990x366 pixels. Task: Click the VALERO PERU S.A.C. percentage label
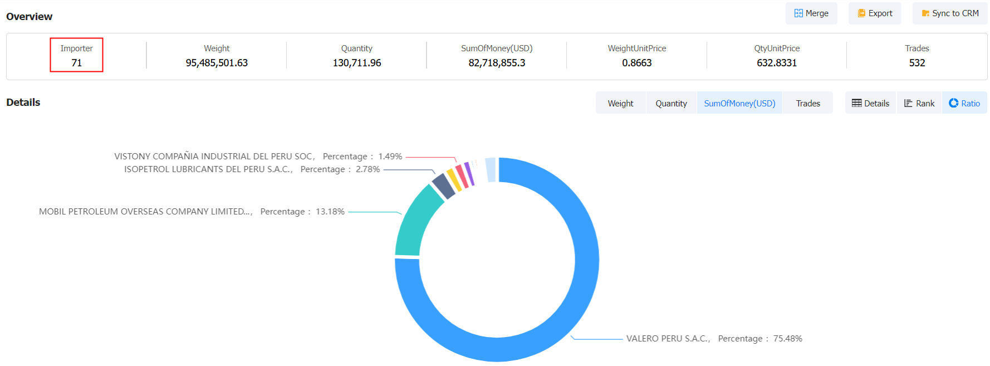click(714, 339)
